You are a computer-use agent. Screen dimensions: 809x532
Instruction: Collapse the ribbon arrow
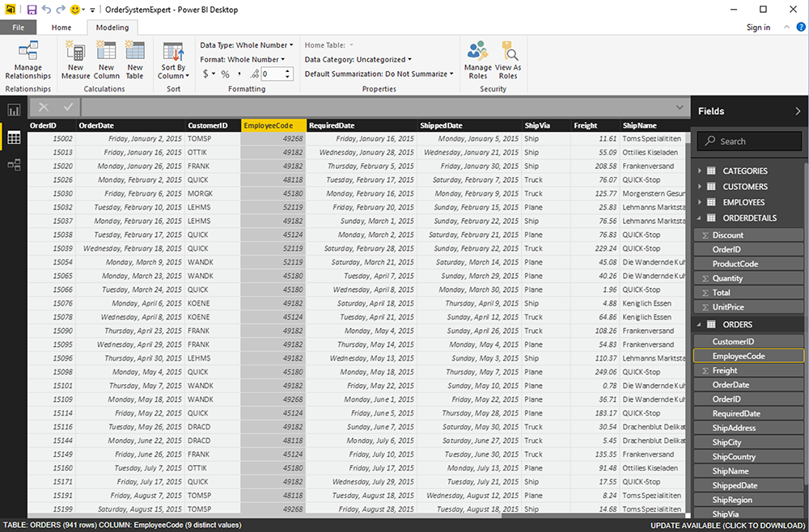pos(786,27)
